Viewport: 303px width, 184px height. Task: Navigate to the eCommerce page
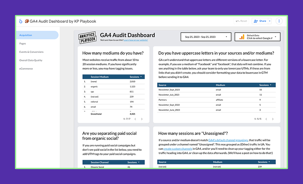[26, 69]
